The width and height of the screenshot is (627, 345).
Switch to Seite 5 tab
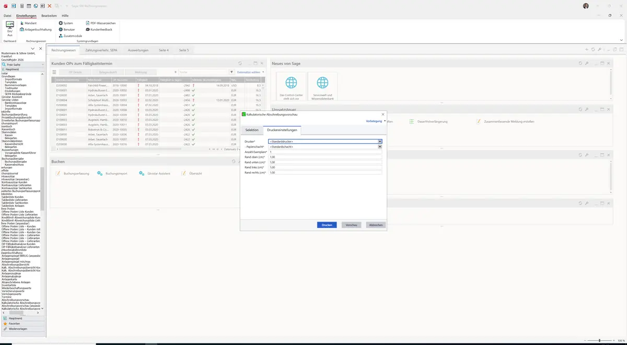[x=184, y=50]
